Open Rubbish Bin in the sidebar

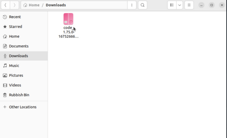pyautogui.click(x=19, y=95)
